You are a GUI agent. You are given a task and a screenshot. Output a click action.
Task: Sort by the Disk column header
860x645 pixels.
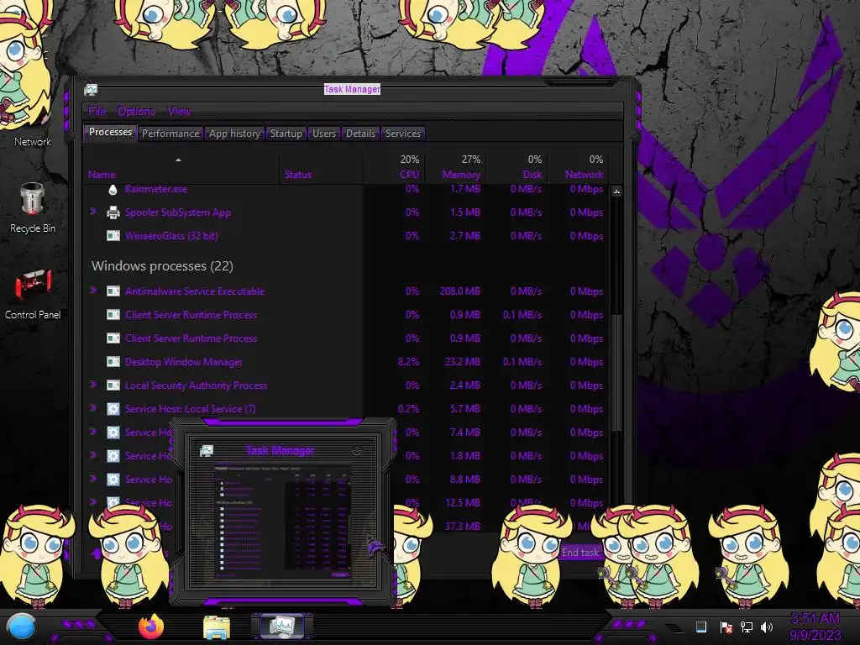point(517,167)
